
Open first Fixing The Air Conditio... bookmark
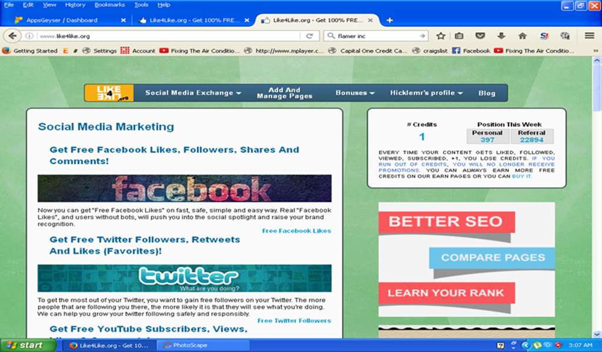click(199, 50)
